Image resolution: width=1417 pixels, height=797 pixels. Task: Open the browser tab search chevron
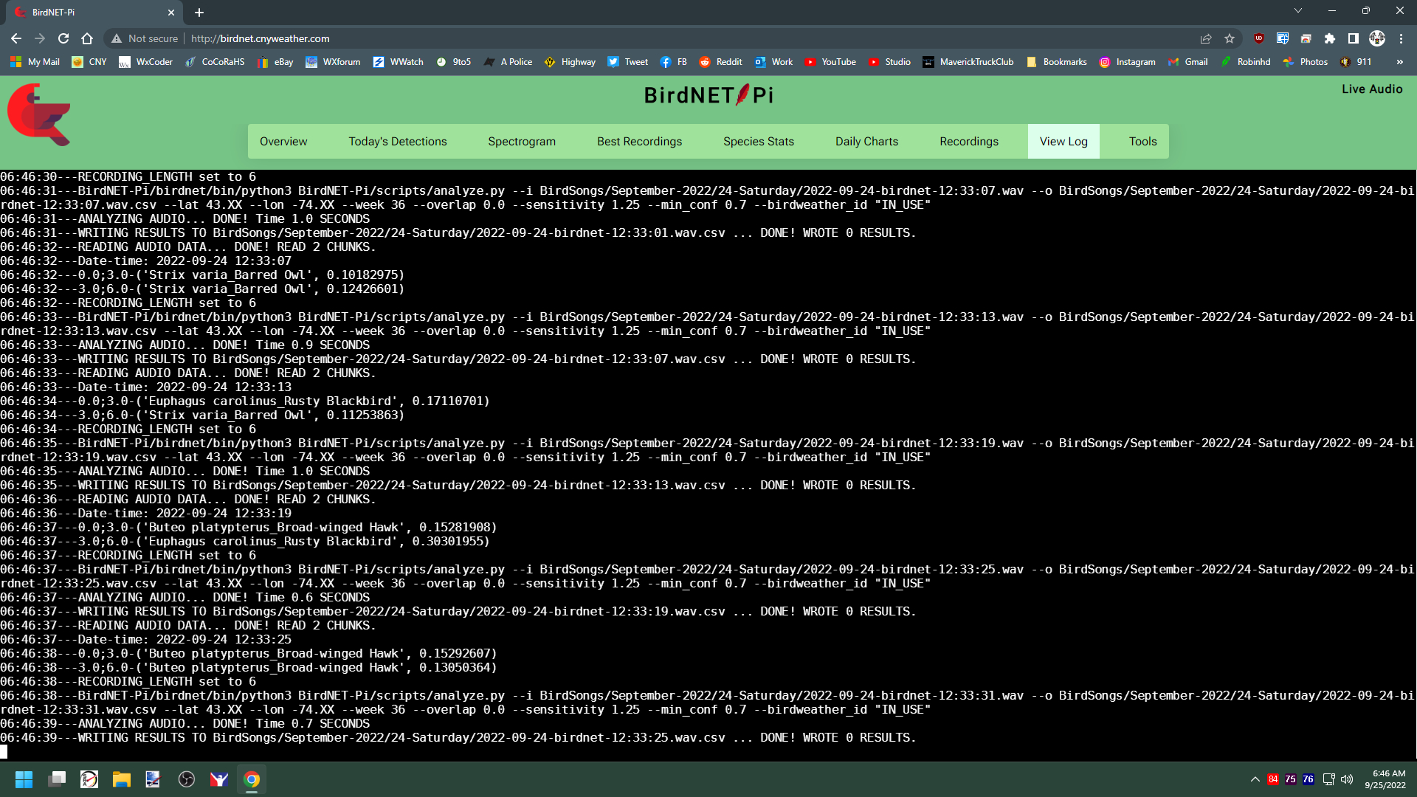tap(1297, 13)
